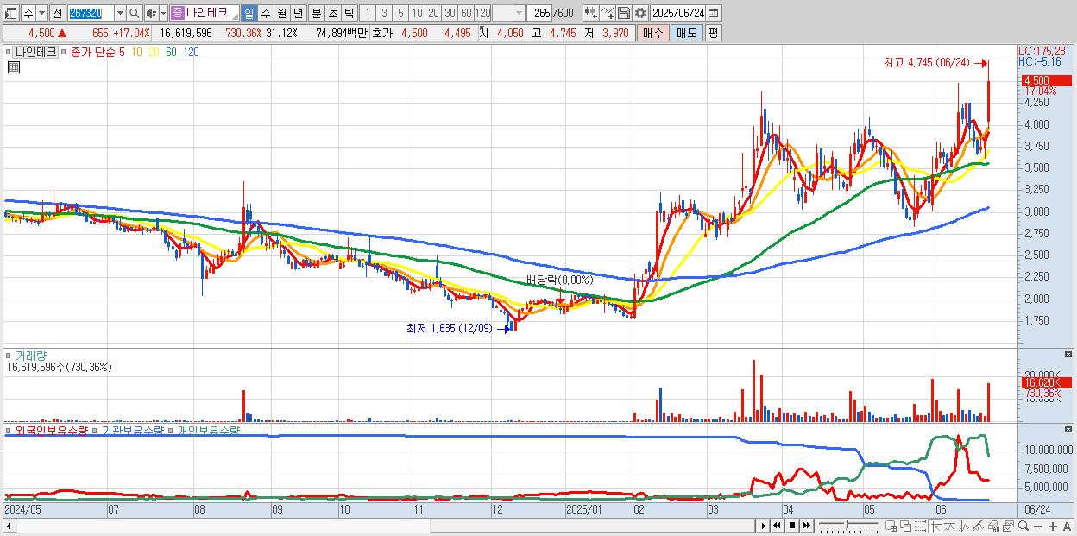Screen dimensions: 1077x536
Task: Toggle the 외국인보유수량 legend checkbox
Action: [9, 429]
